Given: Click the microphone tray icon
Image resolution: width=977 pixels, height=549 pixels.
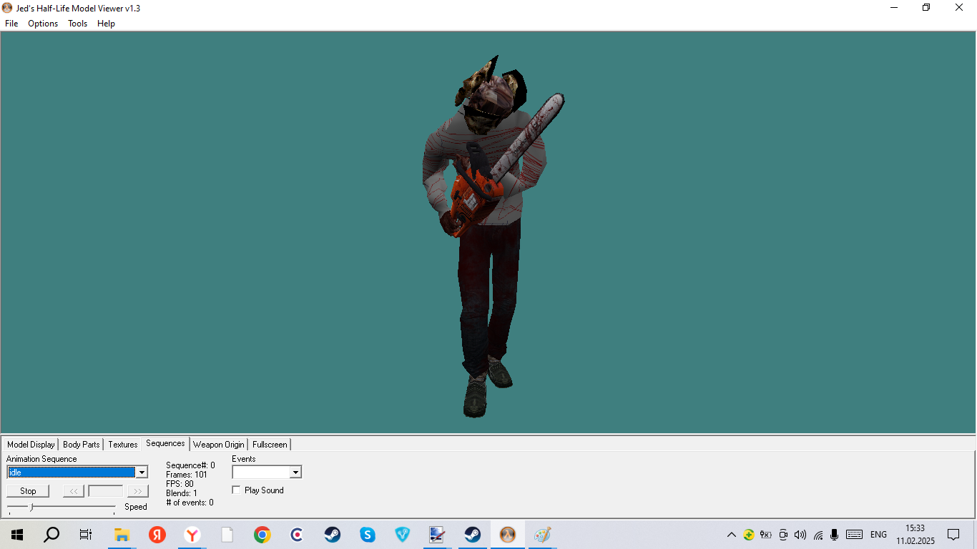Looking at the screenshot, I should (834, 535).
